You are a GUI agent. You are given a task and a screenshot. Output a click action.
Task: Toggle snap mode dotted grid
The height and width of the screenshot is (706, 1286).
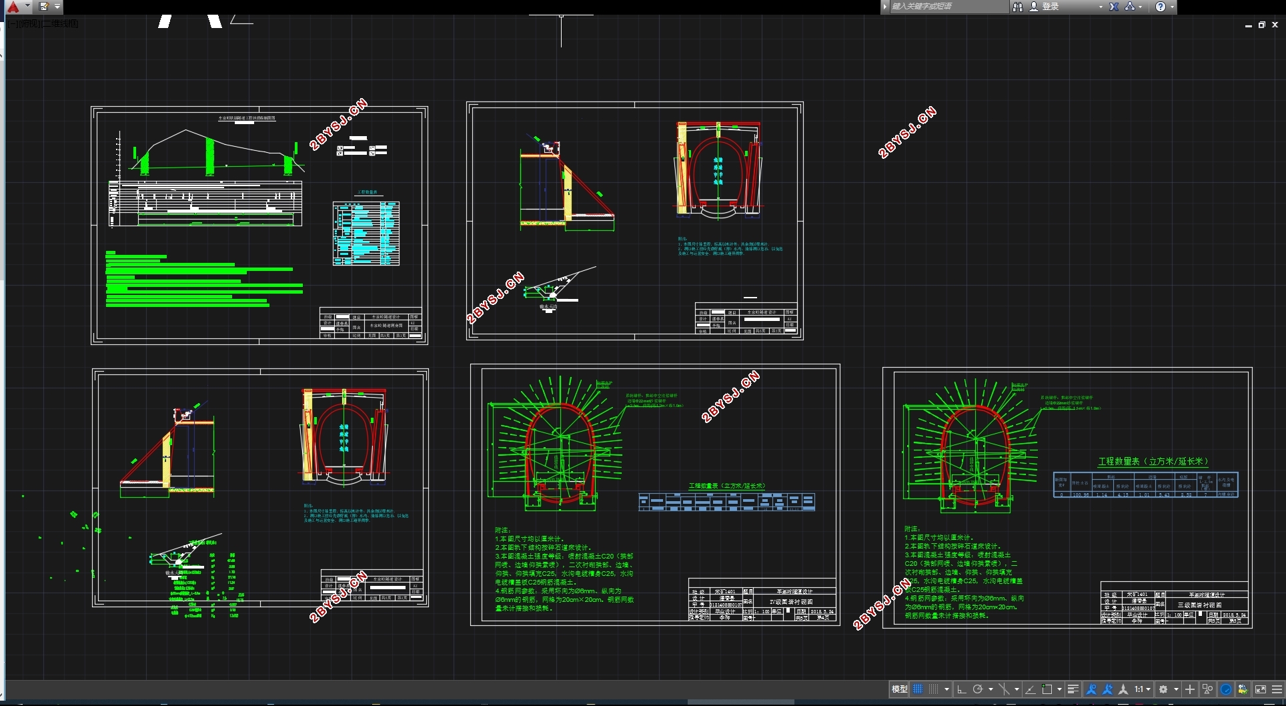(x=934, y=689)
